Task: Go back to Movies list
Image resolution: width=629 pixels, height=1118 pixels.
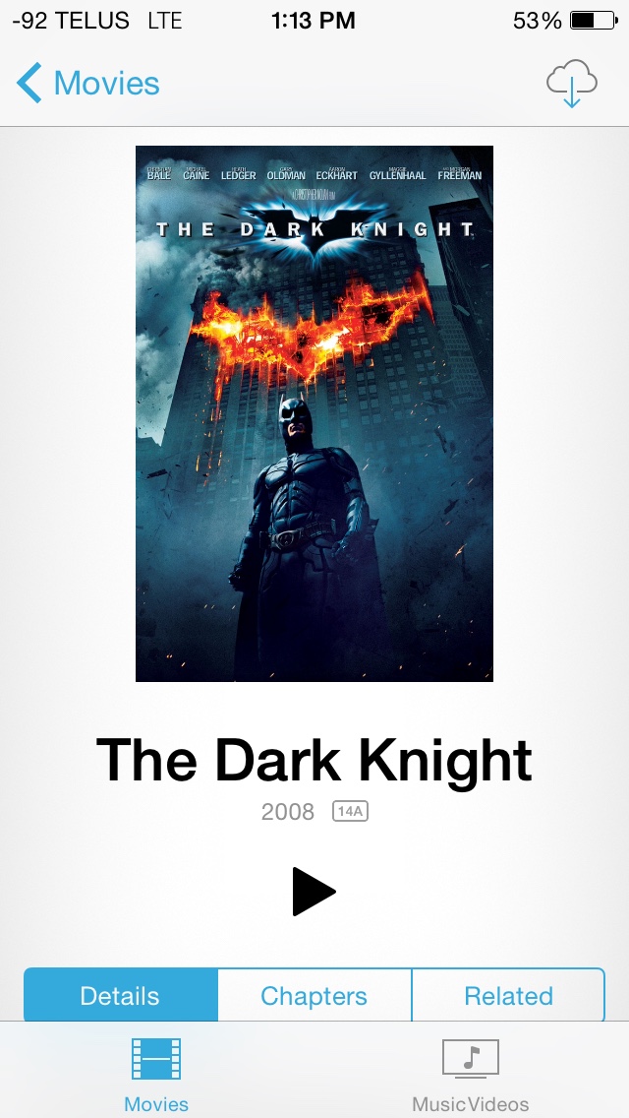Action: point(88,83)
